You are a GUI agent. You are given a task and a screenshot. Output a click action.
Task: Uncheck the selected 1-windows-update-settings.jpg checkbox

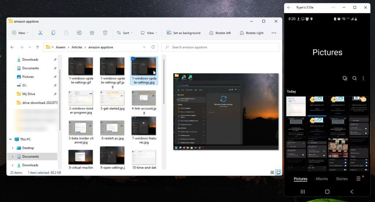click(x=133, y=59)
